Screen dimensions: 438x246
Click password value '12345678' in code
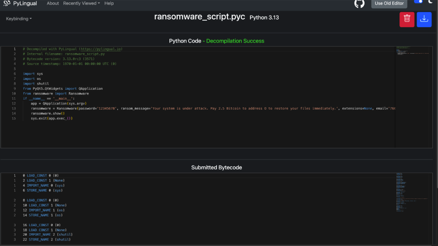(106, 108)
